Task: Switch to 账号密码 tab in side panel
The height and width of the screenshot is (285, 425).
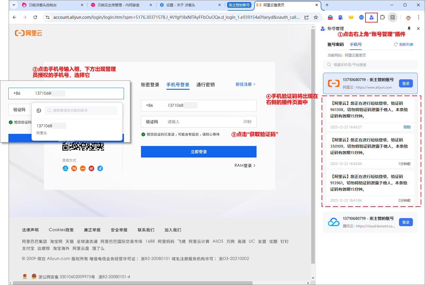Action: point(335,44)
